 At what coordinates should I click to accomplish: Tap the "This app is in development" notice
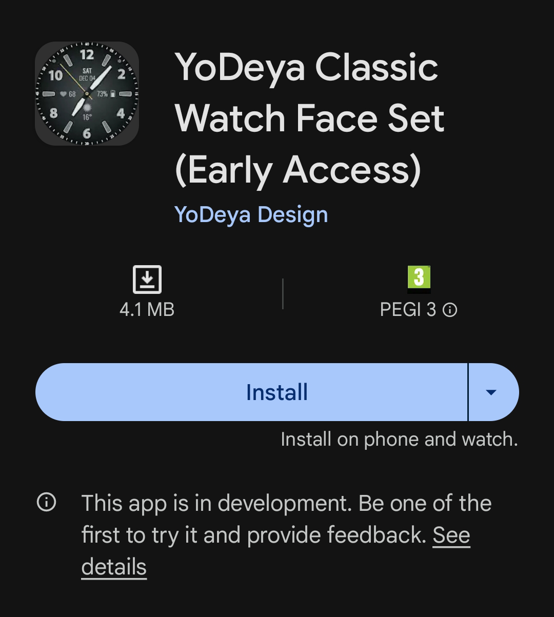click(x=215, y=503)
